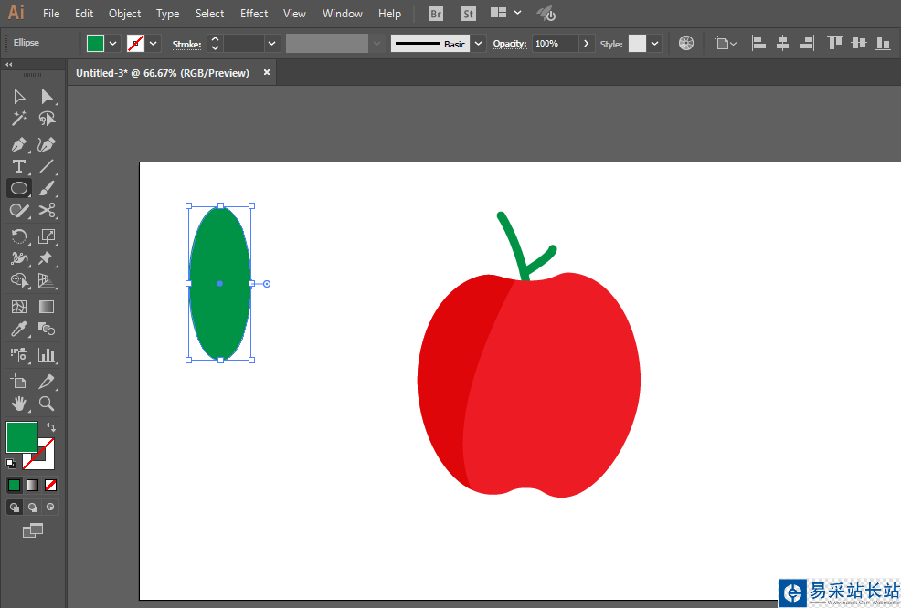901x608 pixels.
Task: Select the Column Graph tool
Action: (47, 355)
